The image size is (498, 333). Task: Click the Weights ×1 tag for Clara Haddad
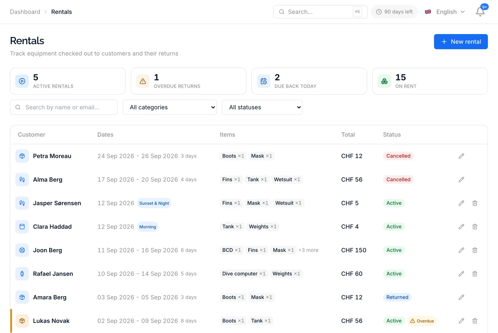click(x=263, y=227)
